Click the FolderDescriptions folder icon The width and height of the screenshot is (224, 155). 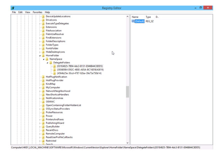(43, 41)
